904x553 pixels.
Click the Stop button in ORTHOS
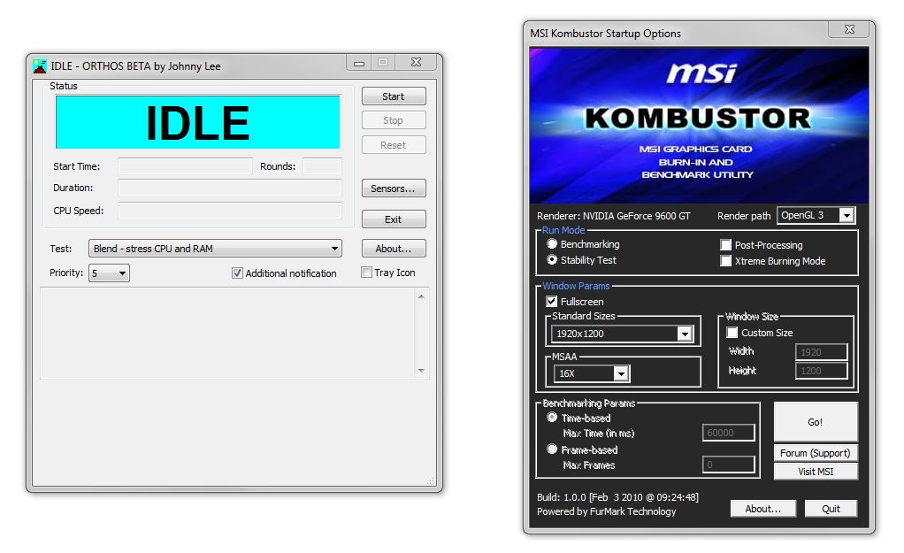point(394,120)
